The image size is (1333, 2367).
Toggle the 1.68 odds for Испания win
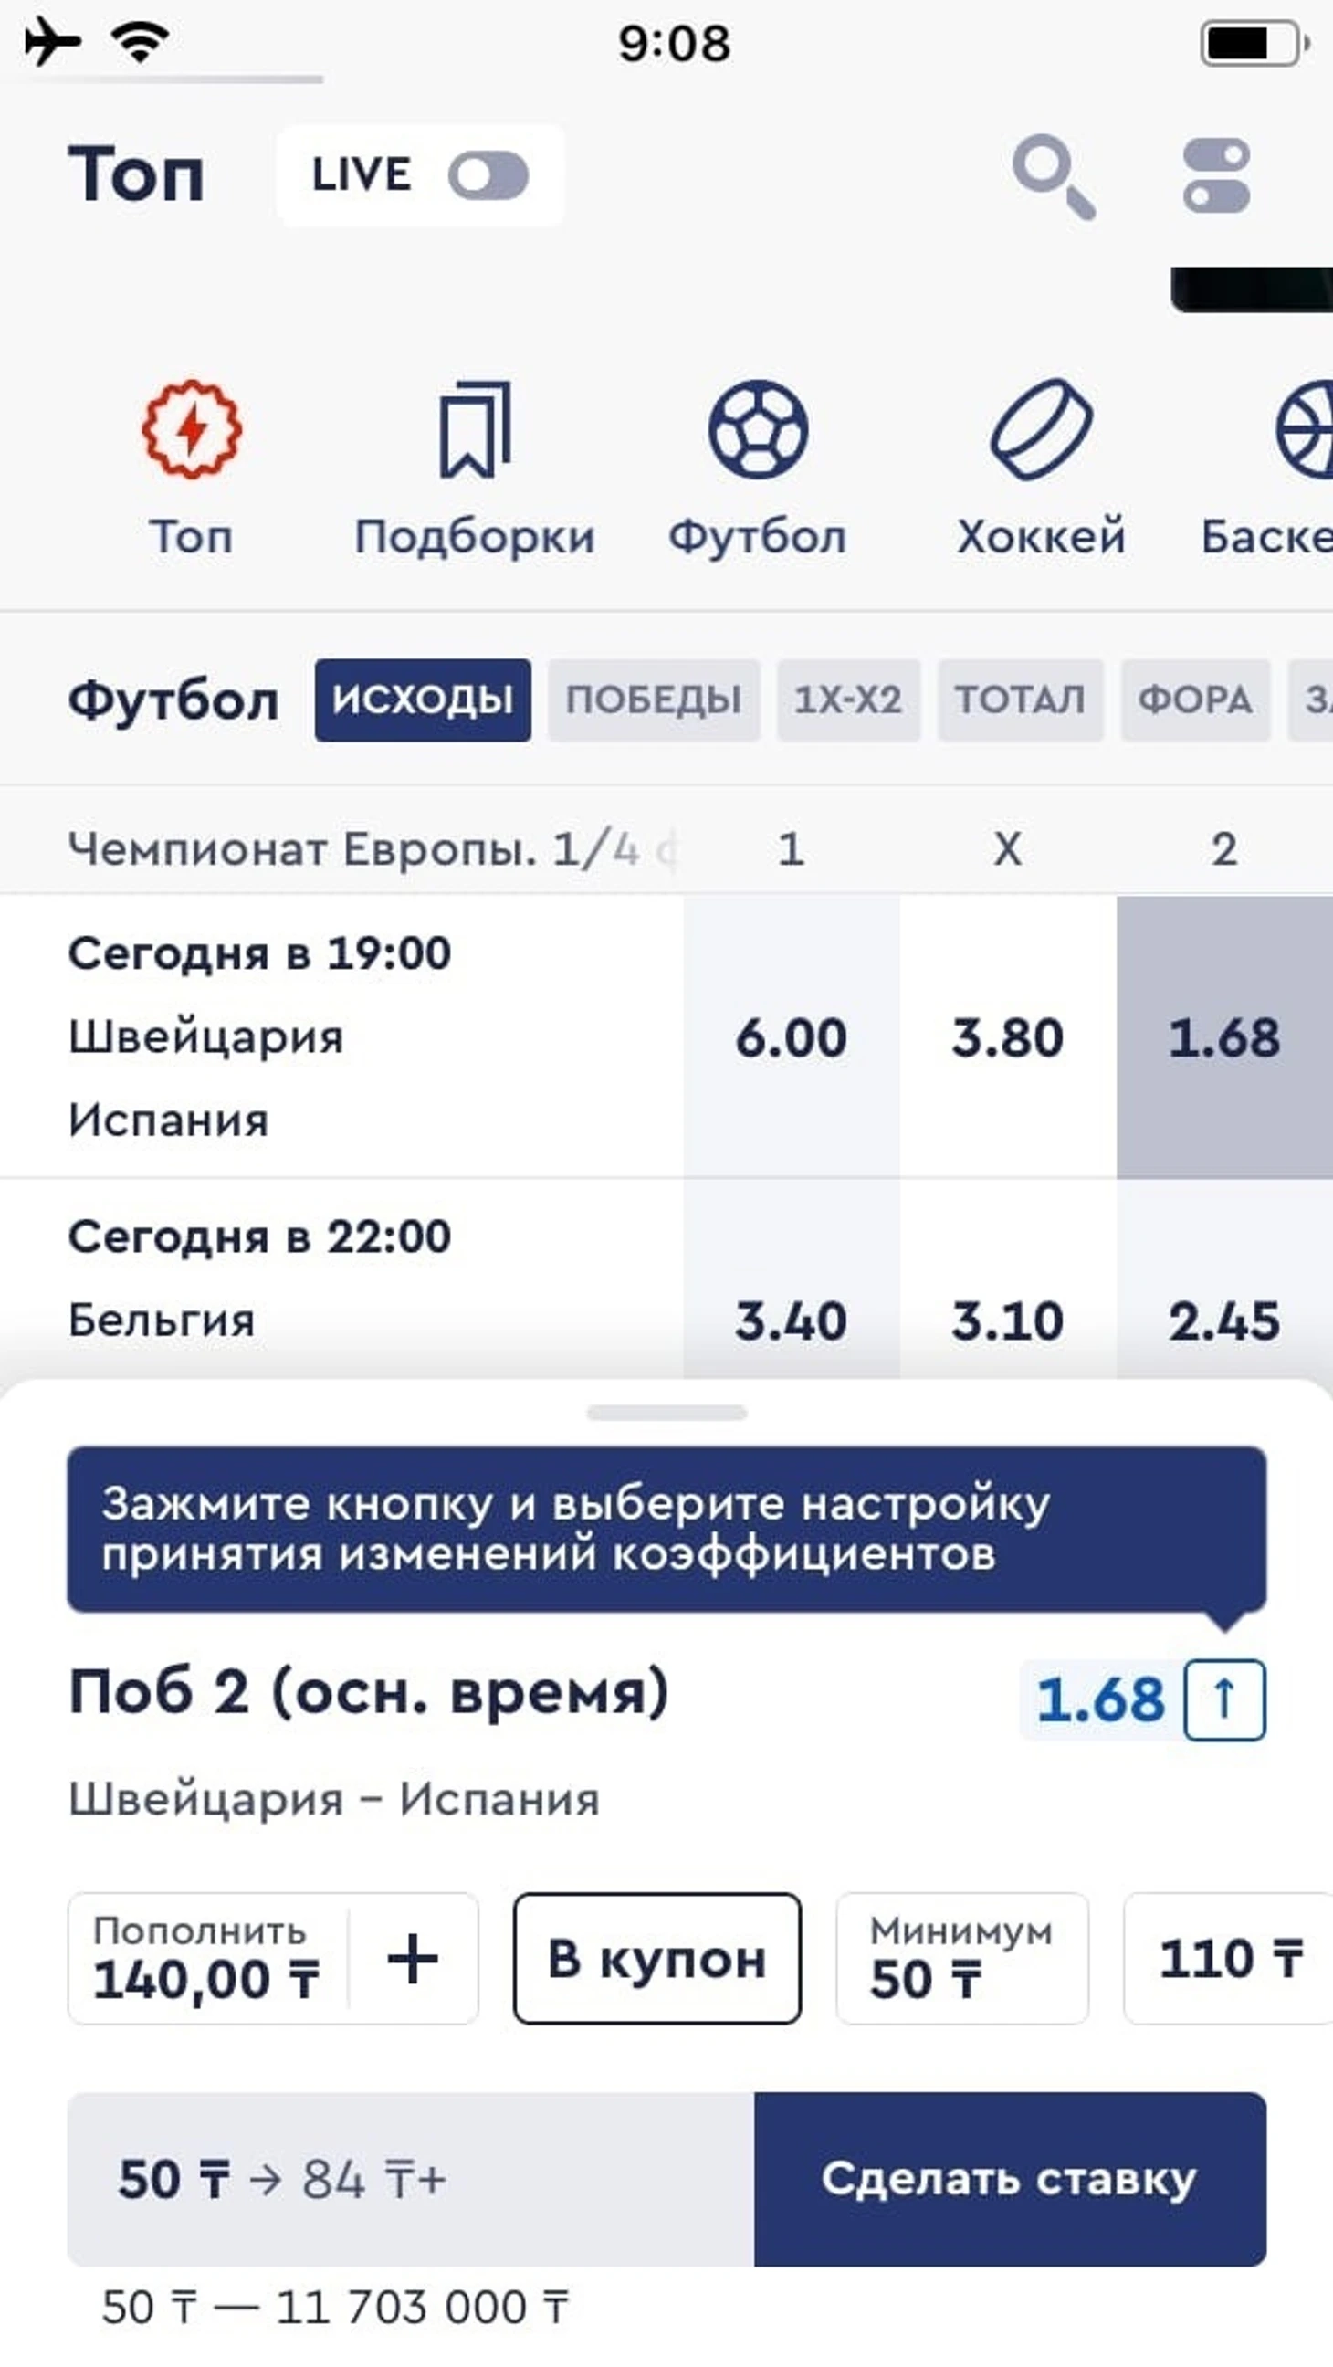point(1224,1037)
